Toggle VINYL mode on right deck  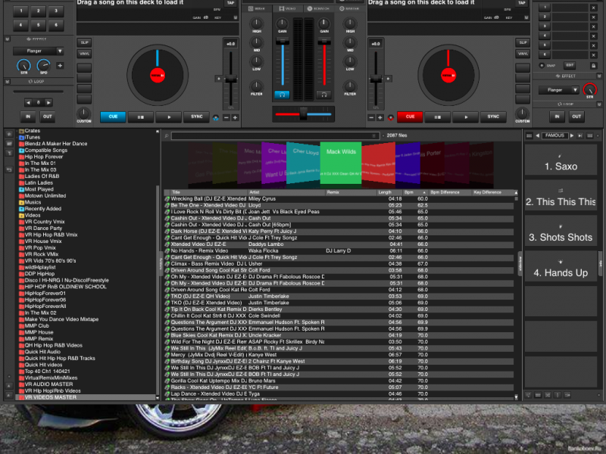pyautogui.click(x=521, y=54)
